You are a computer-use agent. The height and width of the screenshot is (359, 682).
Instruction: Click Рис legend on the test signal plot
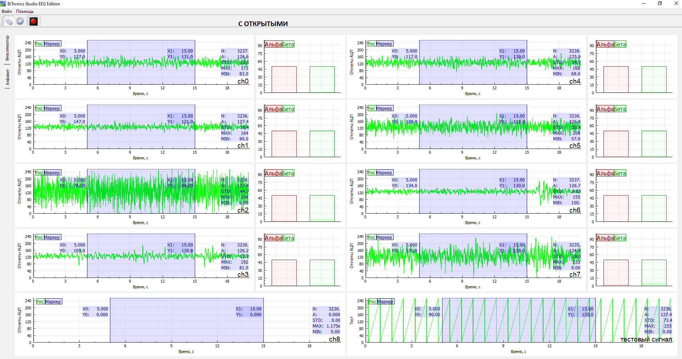(372, 302)
